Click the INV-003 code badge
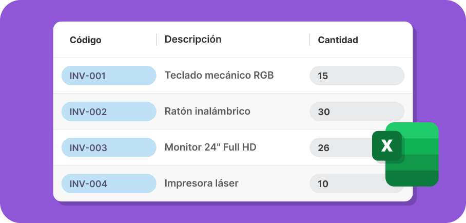 [x=109, y=147]
